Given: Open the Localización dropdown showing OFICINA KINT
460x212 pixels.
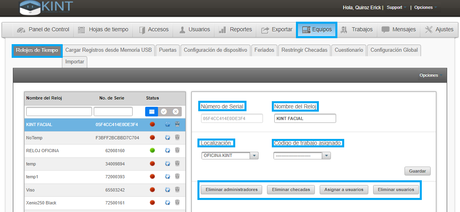Looking at the screenshot, I should [230, 156].
